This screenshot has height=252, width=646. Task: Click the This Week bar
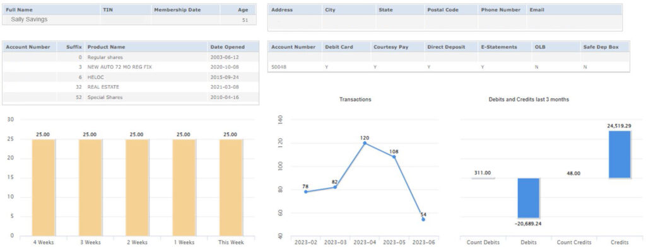coord(231,187)
